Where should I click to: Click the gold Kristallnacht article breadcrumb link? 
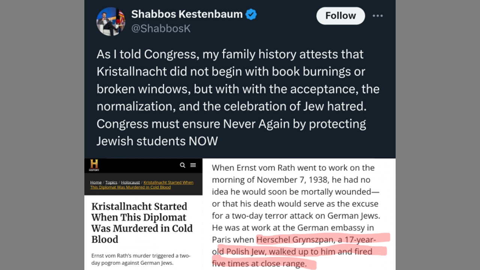[x=168, y=183]
